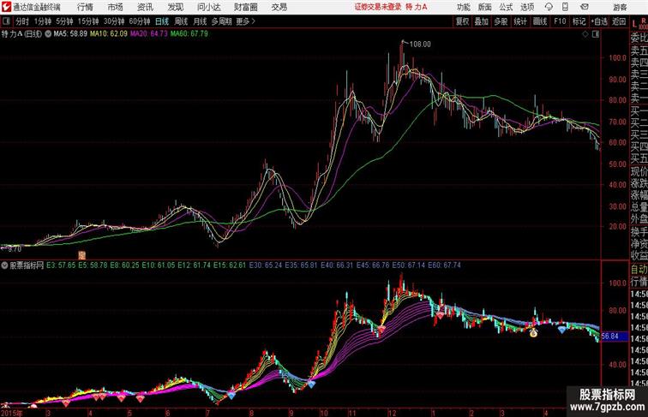Open the F10 company info button
This screenshot has height=417, width=648.
click(560, 21)
